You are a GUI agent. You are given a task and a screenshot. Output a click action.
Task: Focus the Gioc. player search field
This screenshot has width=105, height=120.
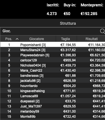[50, 31]
